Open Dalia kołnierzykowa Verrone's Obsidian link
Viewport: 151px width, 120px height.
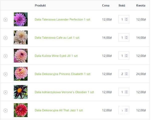tap(64, 92)
